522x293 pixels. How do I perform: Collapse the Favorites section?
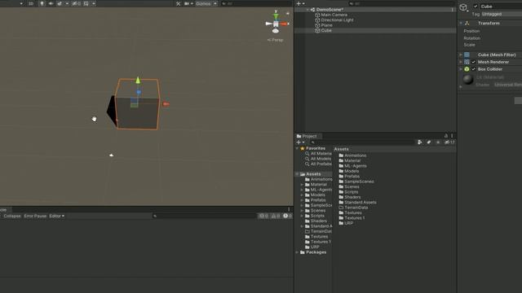pyautogui.click(x=297, y=148)
